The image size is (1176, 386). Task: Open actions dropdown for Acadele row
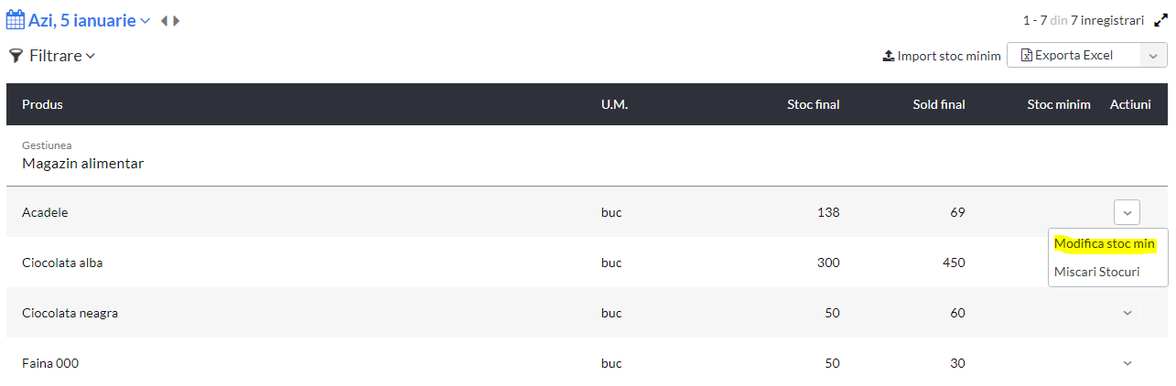[x=1127, y=212]
